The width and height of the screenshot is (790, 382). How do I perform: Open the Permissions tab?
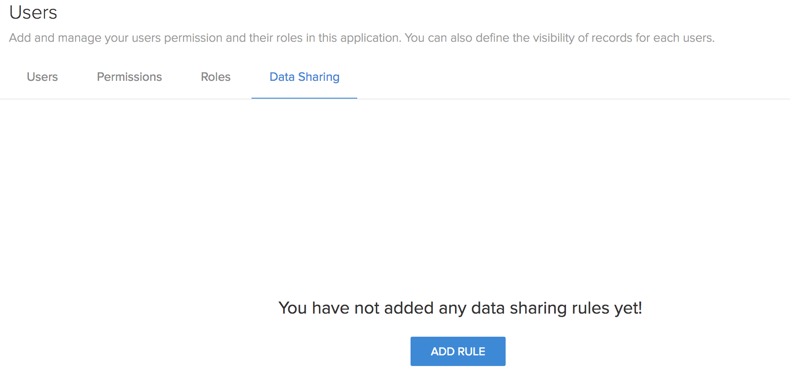pyautogui.click(x=129, y=77)
